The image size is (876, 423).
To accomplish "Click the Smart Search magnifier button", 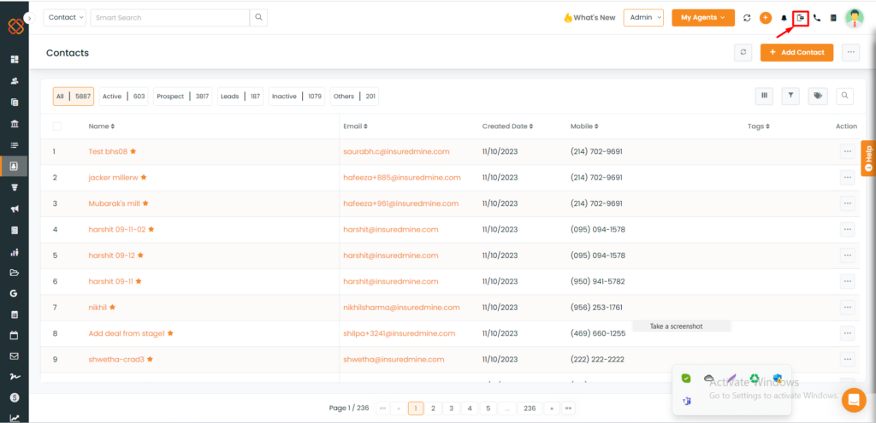I will tap(258, 17).
